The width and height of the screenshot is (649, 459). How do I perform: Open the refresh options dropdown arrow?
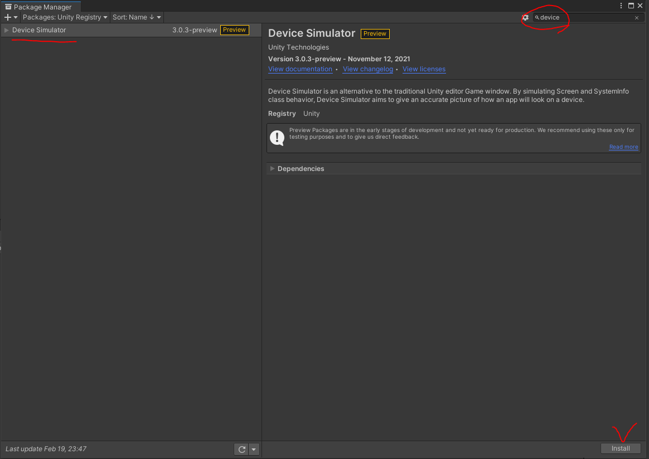tap(254, 449)
